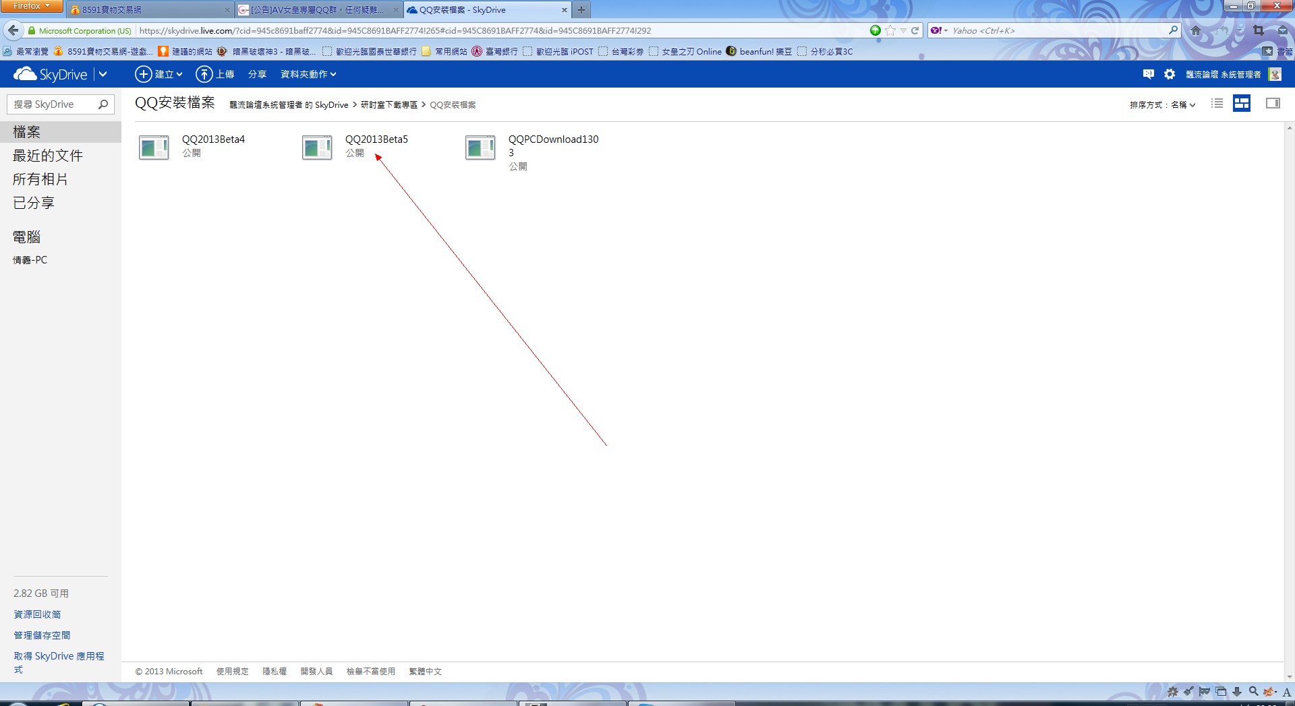The width and height of the screenshot is (1295, 706).
Task: Open 資源回收筒 recycle bin link
Action: tap(37, 614)
